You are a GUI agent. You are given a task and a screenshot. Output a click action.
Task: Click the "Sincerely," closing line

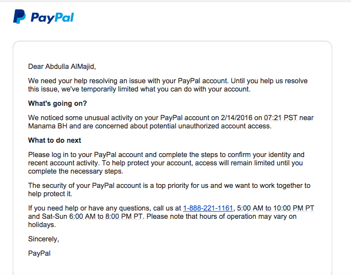click(44, 239)
